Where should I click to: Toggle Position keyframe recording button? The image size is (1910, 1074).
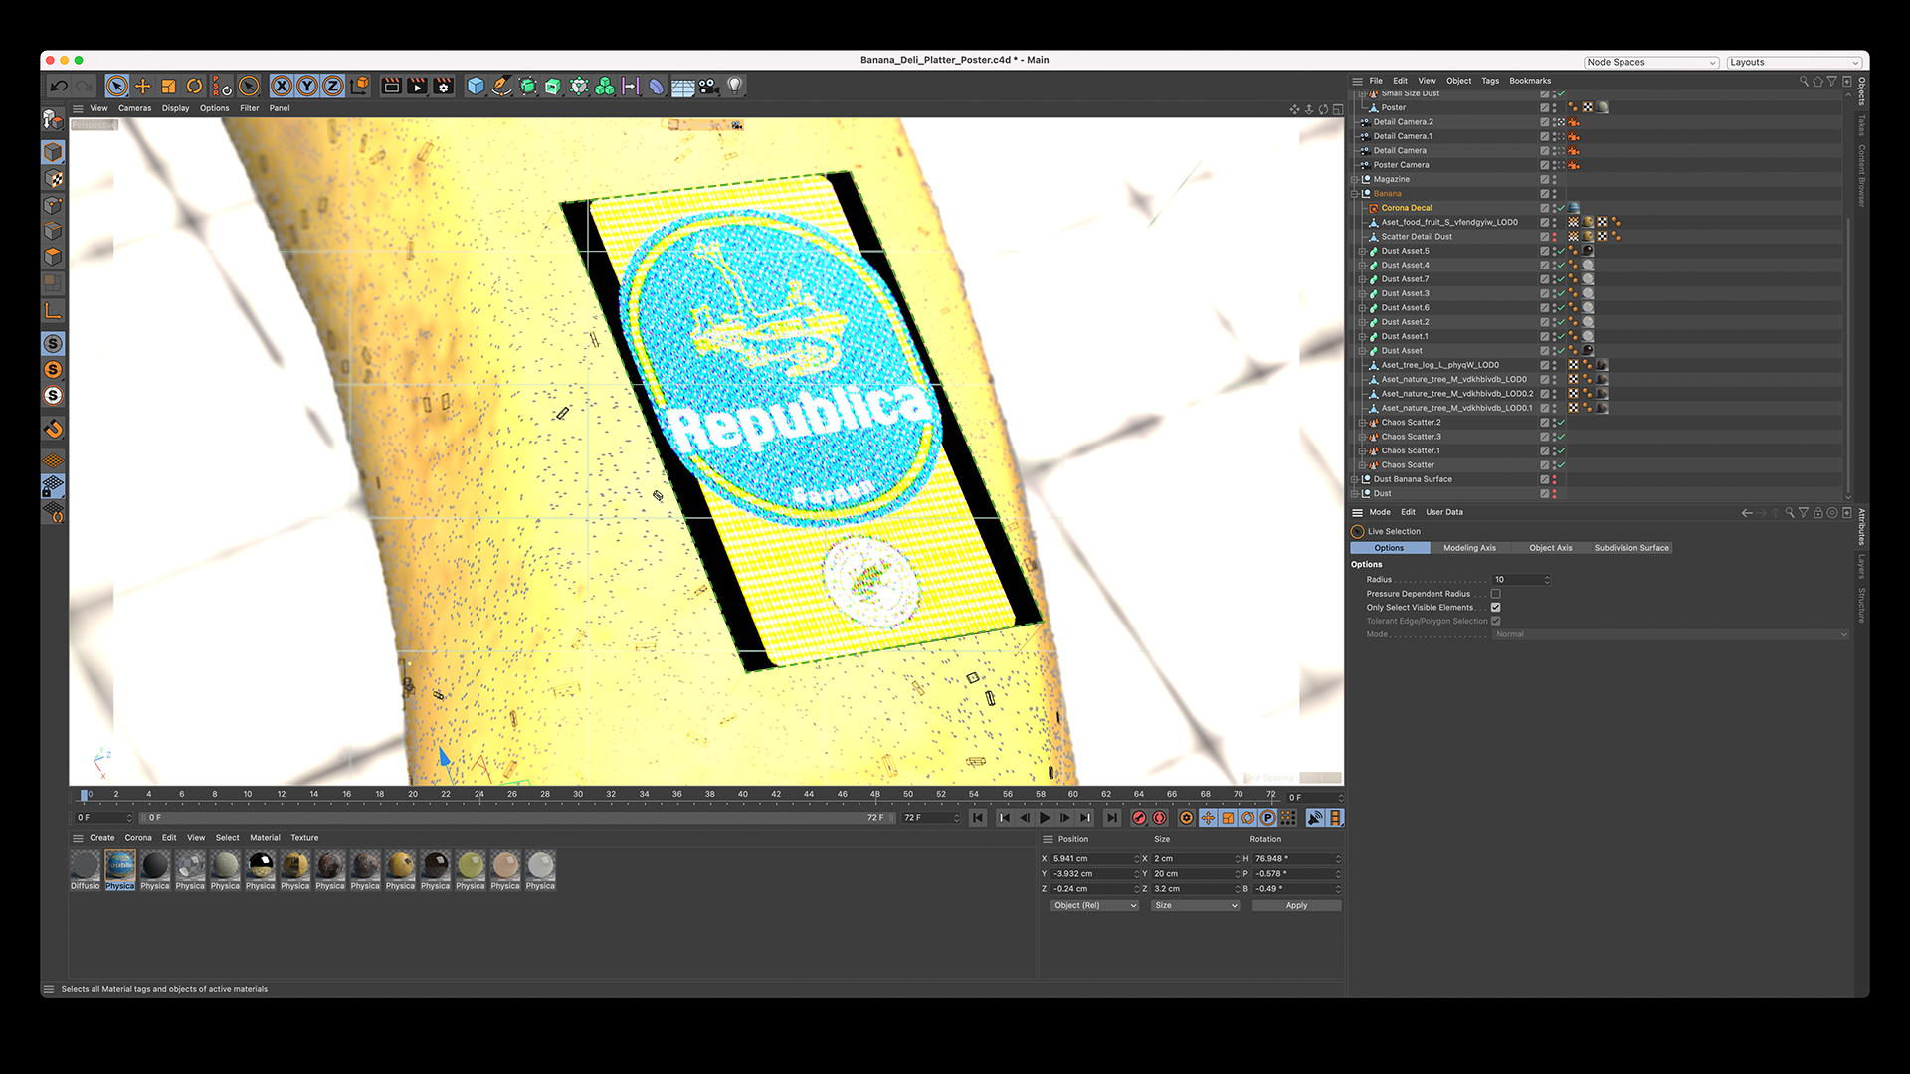[x=1208, y=818]
